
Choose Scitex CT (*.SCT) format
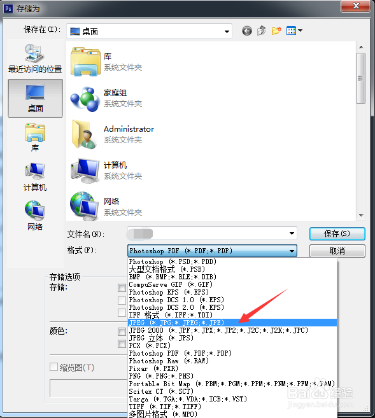pyautogui.click(x=232, y=391)
